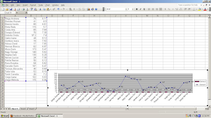The height and width of the screenshot is (118, 211).
Task: Toggle Align Right
Action: tap(157, 9)
